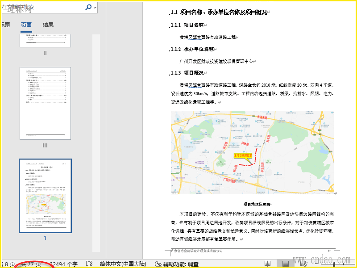This screenshot has width=357, height=268.
Task: Switch to Print Layout view icon
Action: 286,264
